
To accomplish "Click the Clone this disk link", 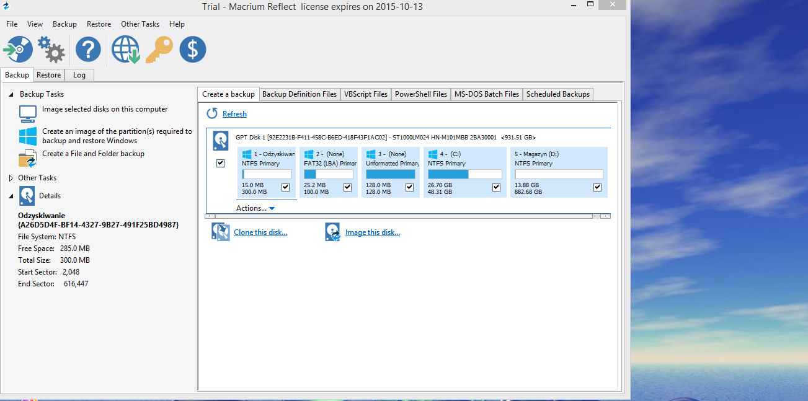I will point(260,232).
